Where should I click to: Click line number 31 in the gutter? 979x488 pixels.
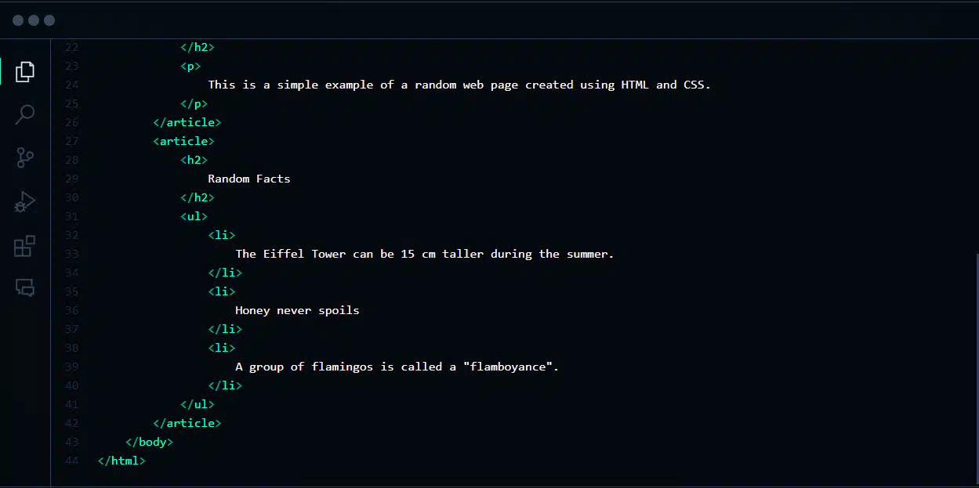(x=71, y=216)
